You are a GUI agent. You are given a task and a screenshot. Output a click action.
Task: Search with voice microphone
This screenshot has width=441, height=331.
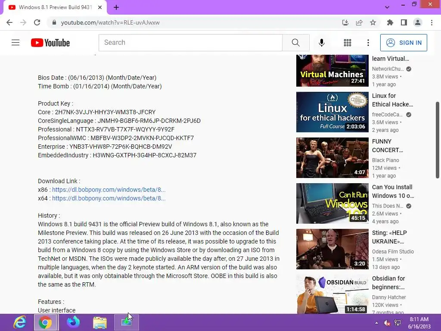coord(321,43)
